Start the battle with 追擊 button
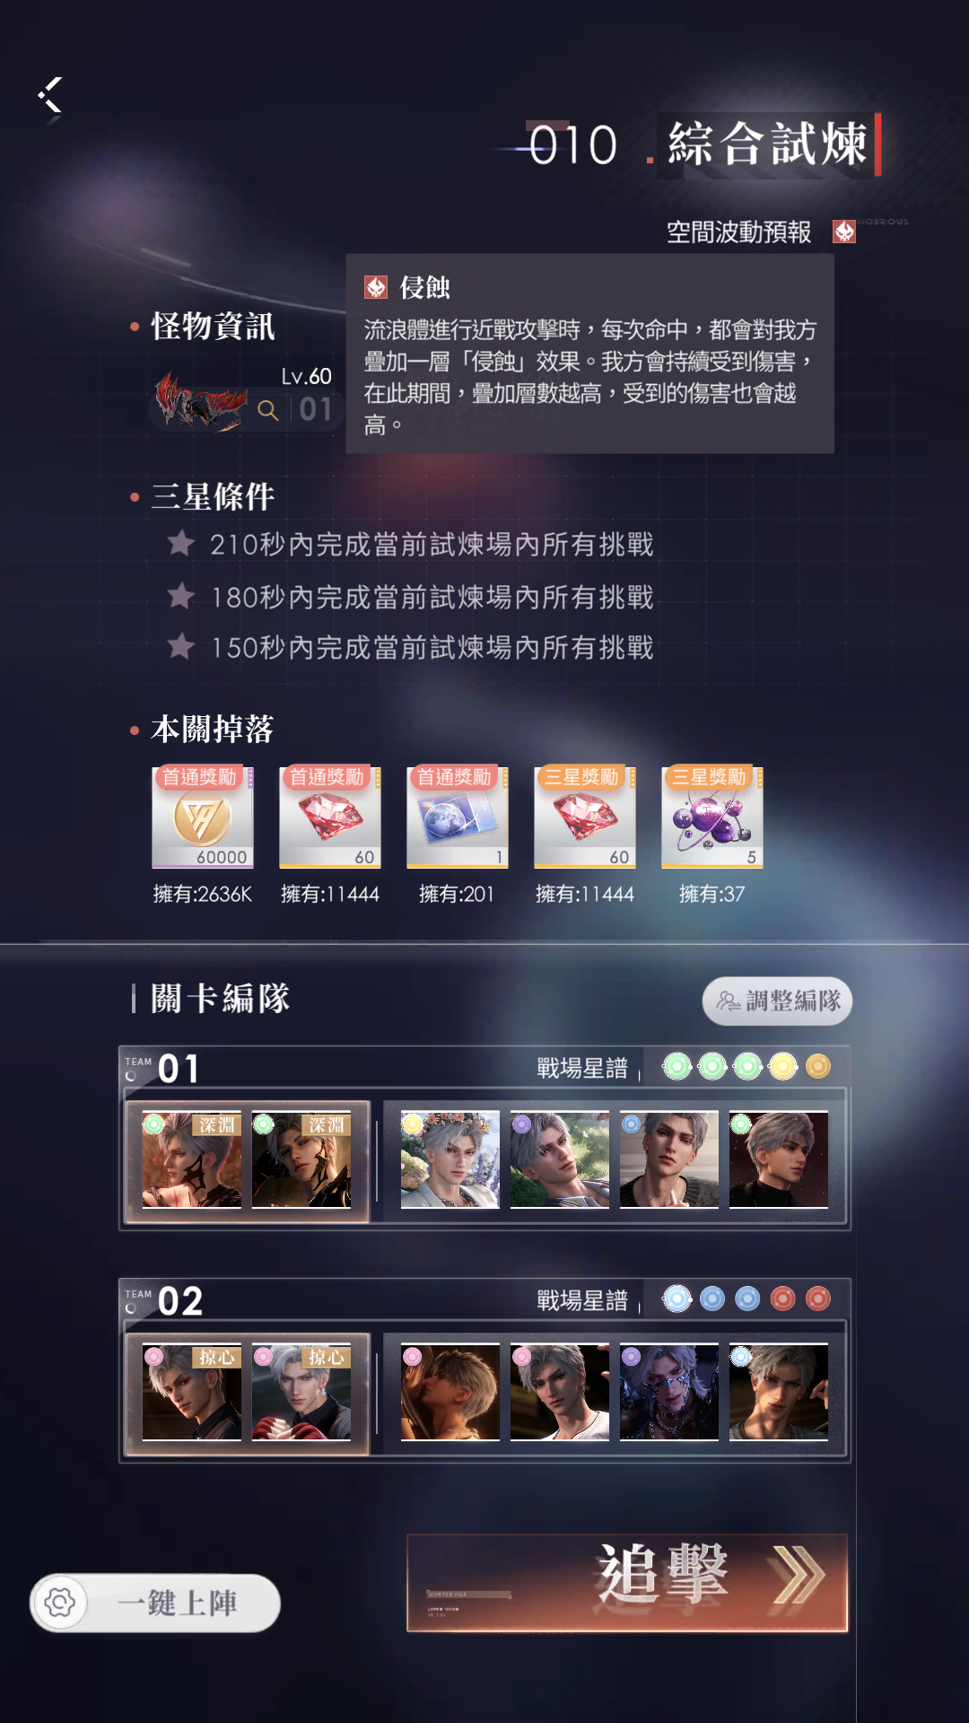The height and width of the screenshot is (1723, 969). click(x=627, y=1582)
